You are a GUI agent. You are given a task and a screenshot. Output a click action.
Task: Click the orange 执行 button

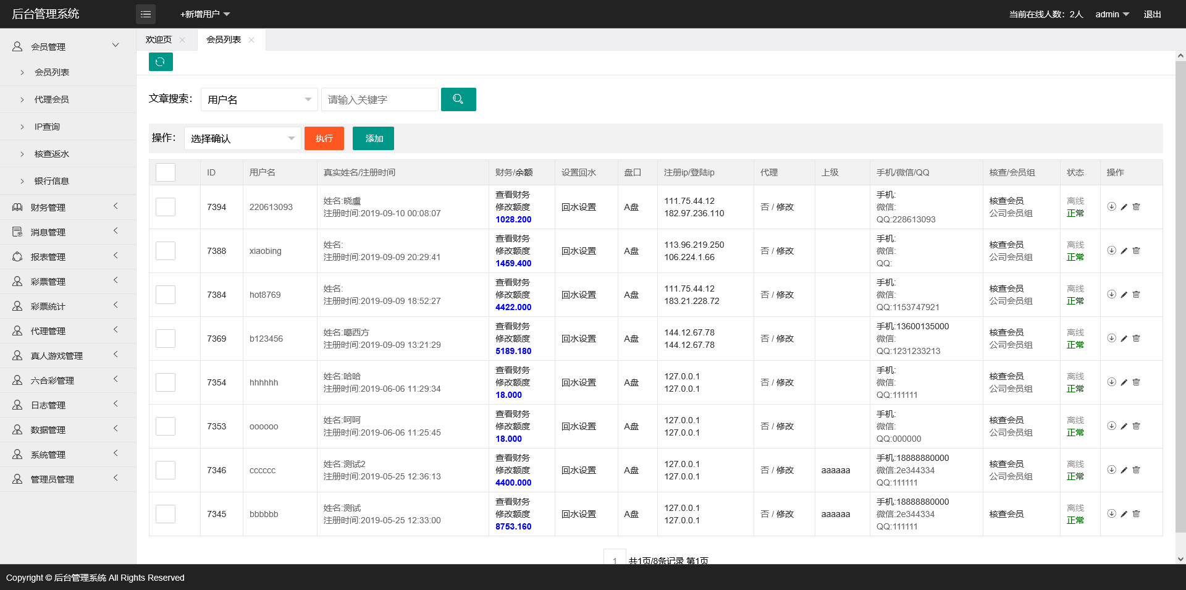[324, 138]
